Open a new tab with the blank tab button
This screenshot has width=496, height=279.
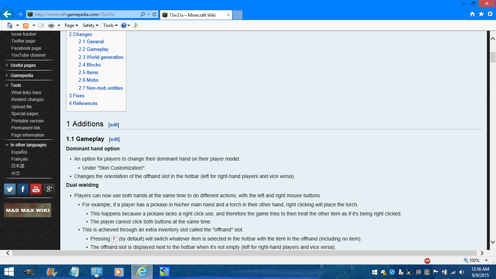(x=237, y=15)
